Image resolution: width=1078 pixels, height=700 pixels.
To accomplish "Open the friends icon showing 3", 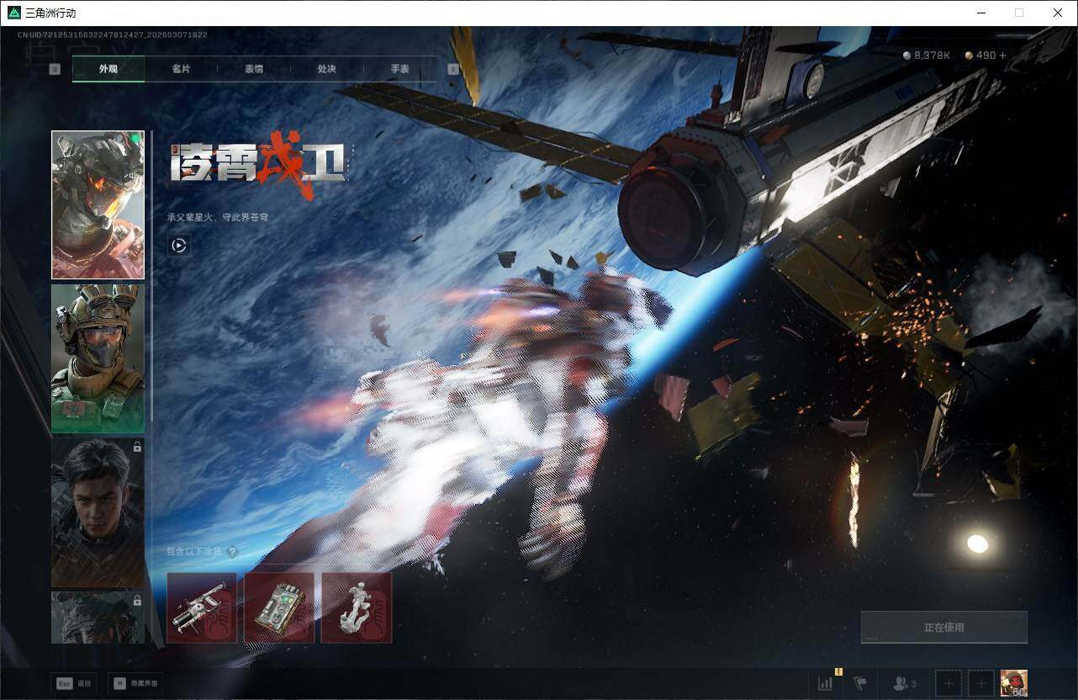I will (904, 683).
